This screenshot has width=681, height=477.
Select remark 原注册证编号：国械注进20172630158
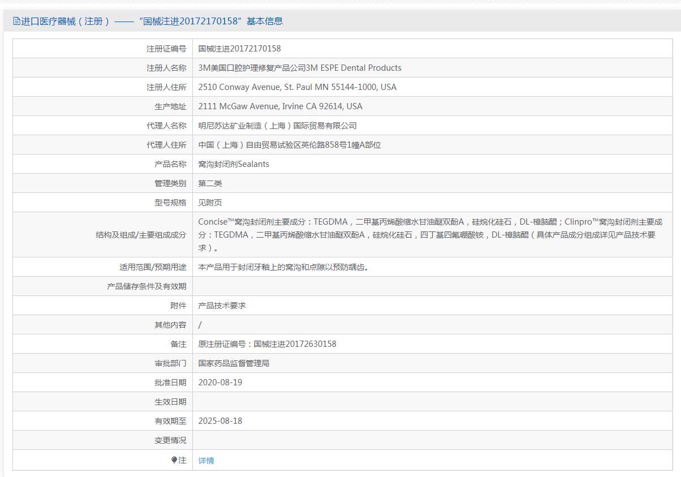coord(267,344)
